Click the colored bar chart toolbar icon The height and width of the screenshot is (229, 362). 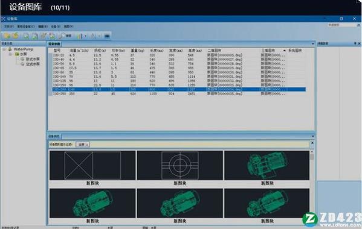79,36
